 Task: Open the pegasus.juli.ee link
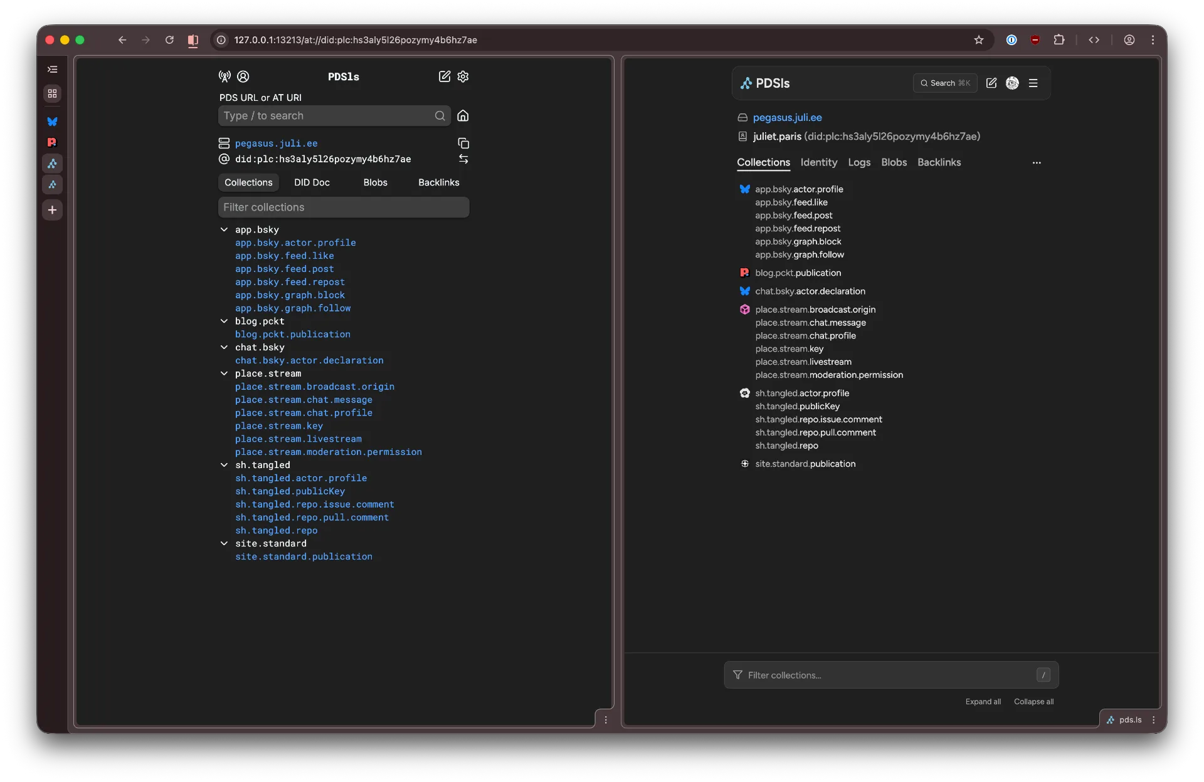[x=788, y=118]
